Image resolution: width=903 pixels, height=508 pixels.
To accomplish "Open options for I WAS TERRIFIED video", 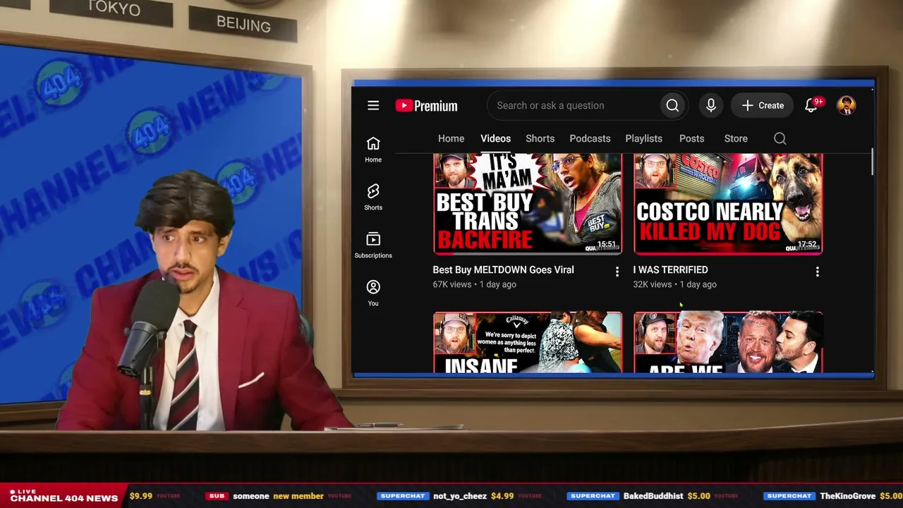I will pyautogui.click(x=818, y=272).
